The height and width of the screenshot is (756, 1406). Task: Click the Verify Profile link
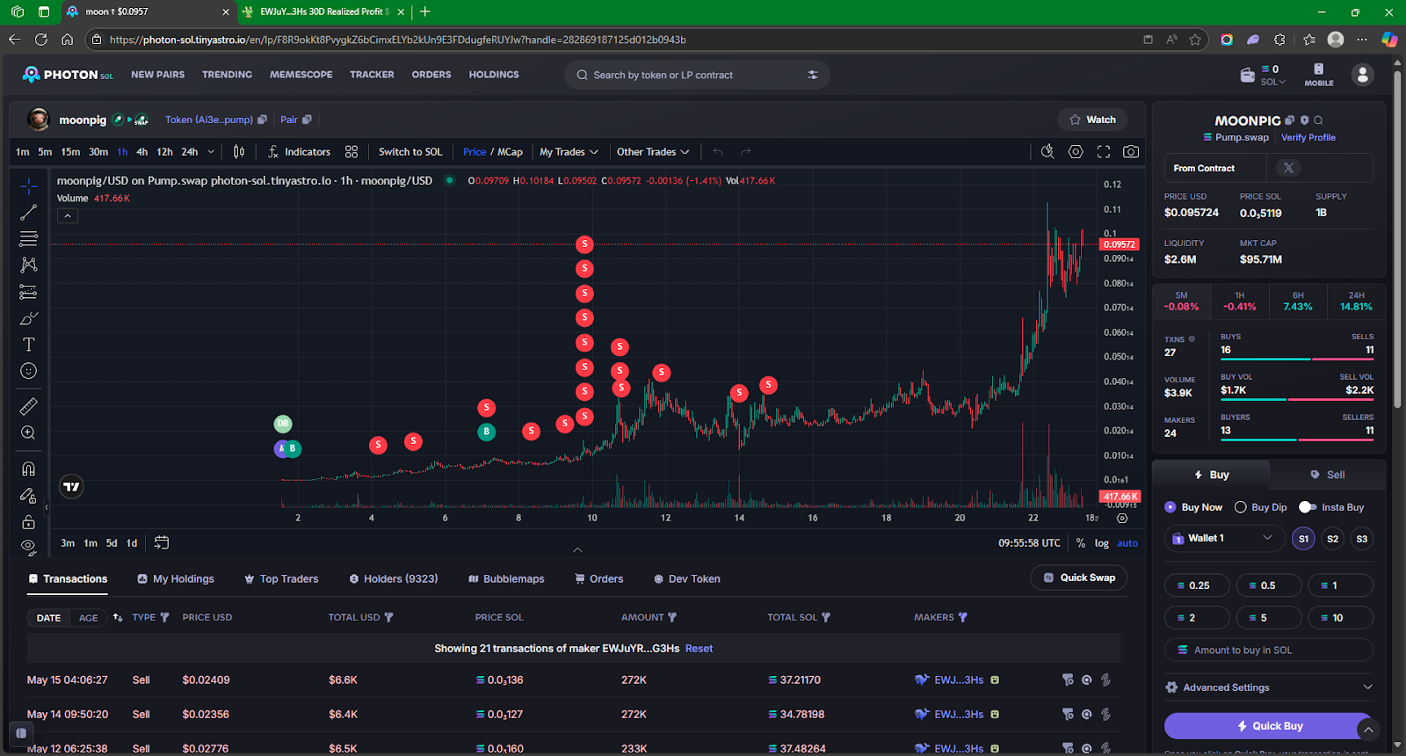pos(1308,137)
